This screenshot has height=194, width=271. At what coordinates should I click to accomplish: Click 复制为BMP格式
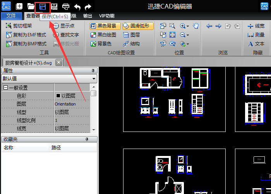tap(26, 44)
